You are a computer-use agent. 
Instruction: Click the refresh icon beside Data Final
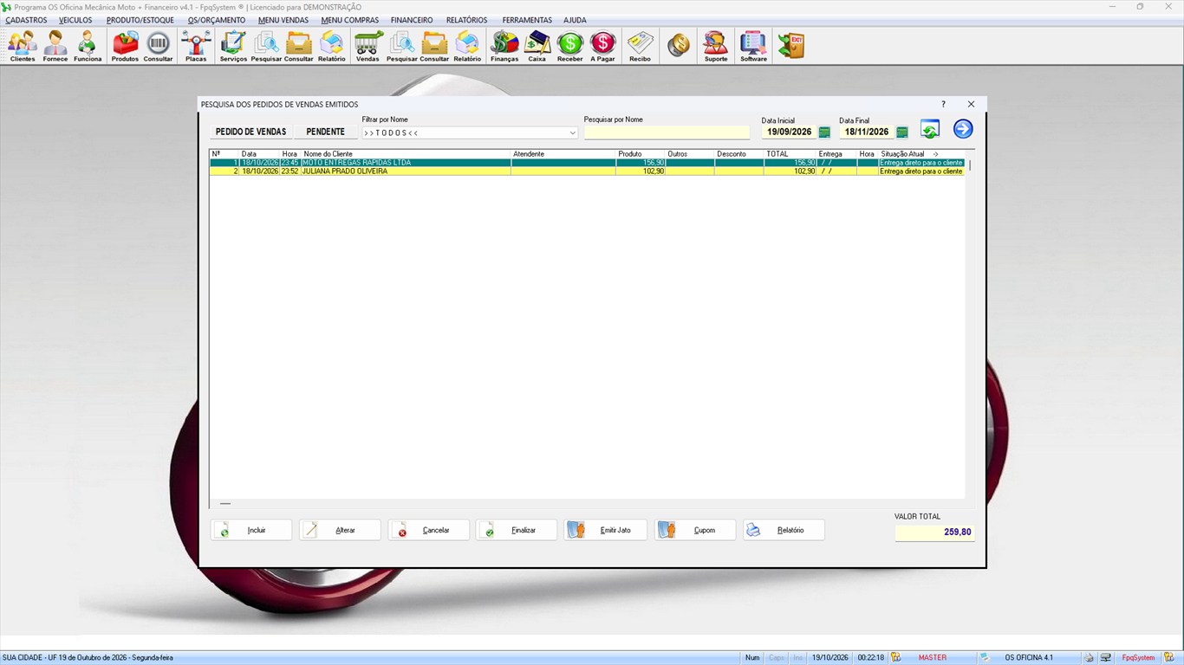pyautogui.click(x=930, y=129)
